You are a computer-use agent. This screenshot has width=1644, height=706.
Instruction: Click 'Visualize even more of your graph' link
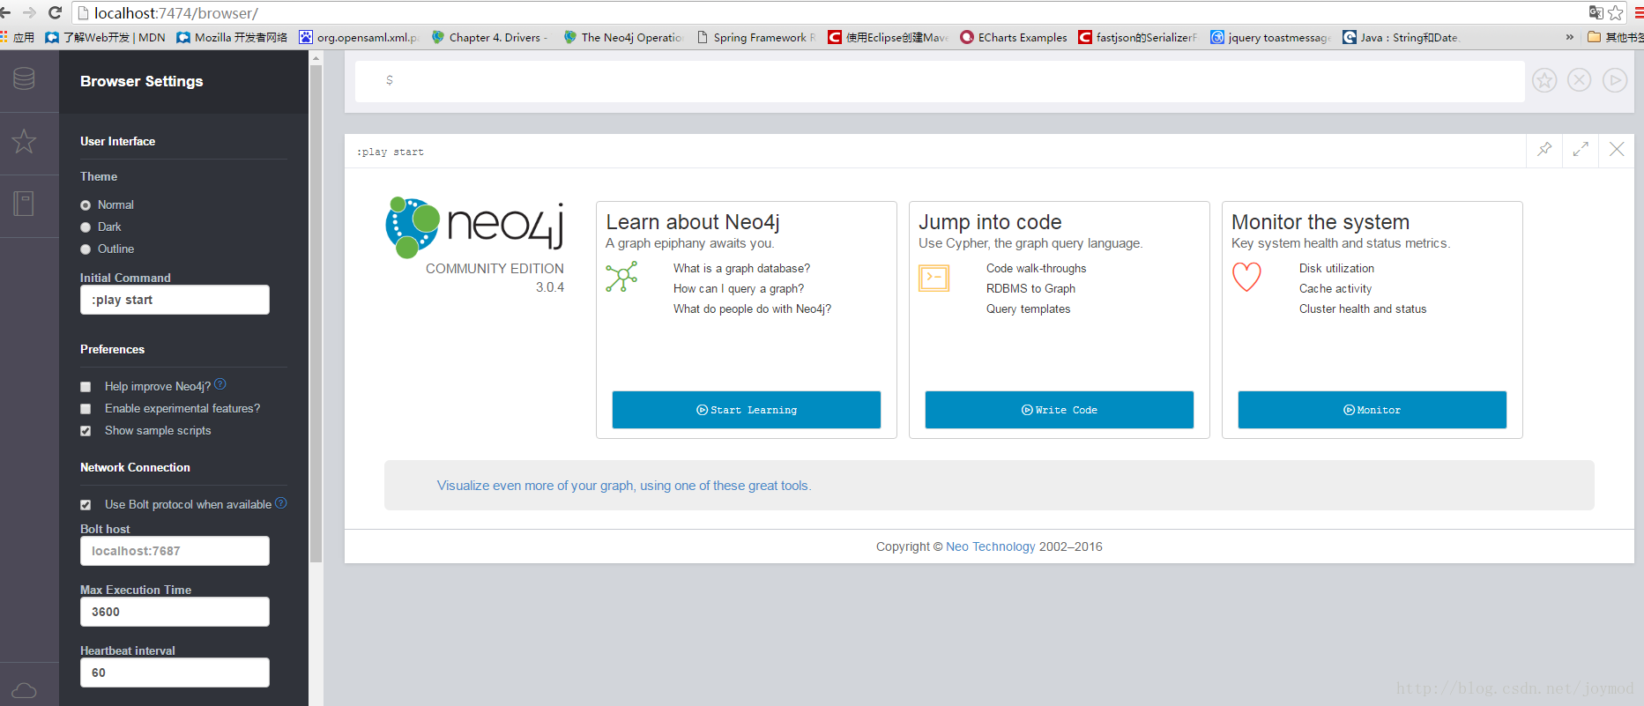[x=624, y=486]
